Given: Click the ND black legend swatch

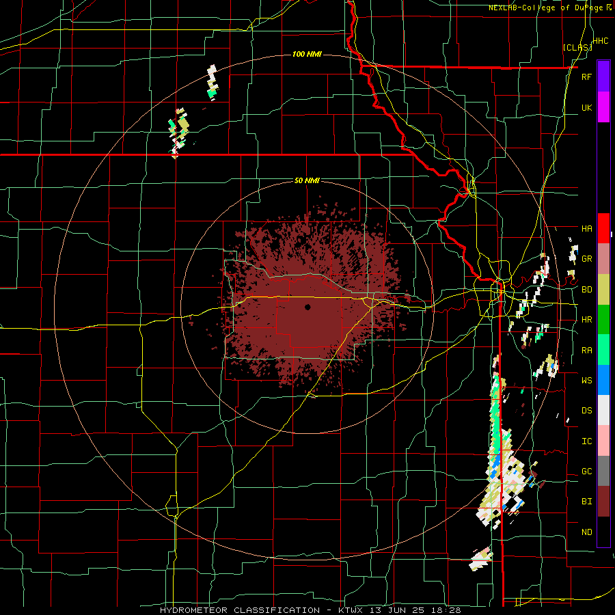Looking at the screenshot, I should 603,532.
